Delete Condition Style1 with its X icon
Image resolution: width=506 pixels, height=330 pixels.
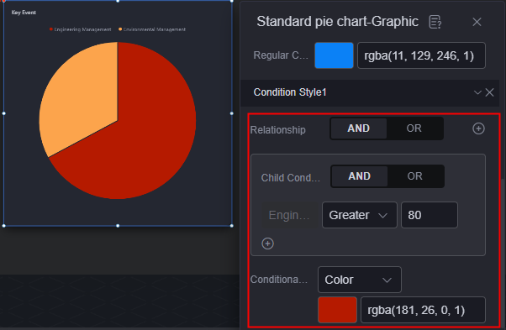(489, 92)
